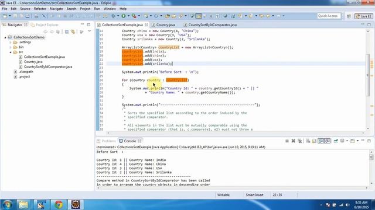The height and width of the screenshot is (210, 375).
Task: Click the Quick Access search field
Action: pos(329,16)
